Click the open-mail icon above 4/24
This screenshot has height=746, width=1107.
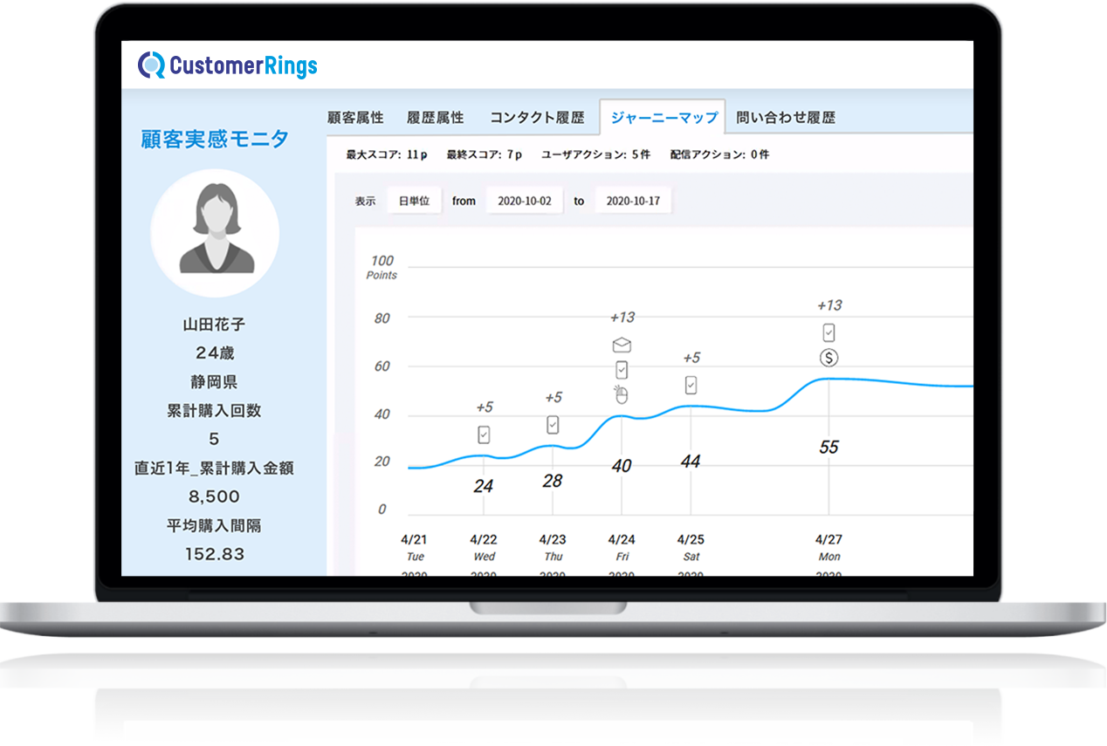tap(622, 345)
